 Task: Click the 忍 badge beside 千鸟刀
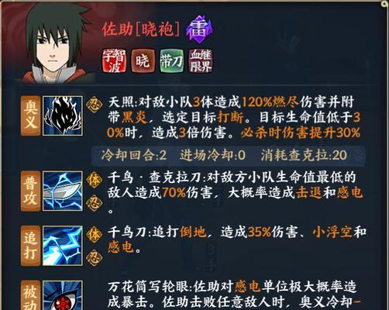pos(93,257)
